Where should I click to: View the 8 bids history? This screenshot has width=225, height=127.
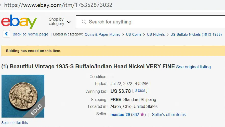[x=140, y=90]
